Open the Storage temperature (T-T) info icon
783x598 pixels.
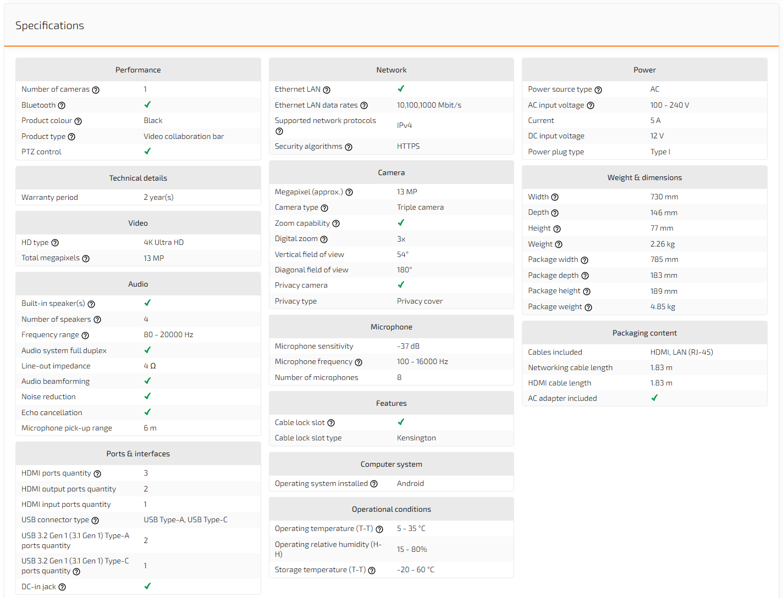tap(372, 571)
